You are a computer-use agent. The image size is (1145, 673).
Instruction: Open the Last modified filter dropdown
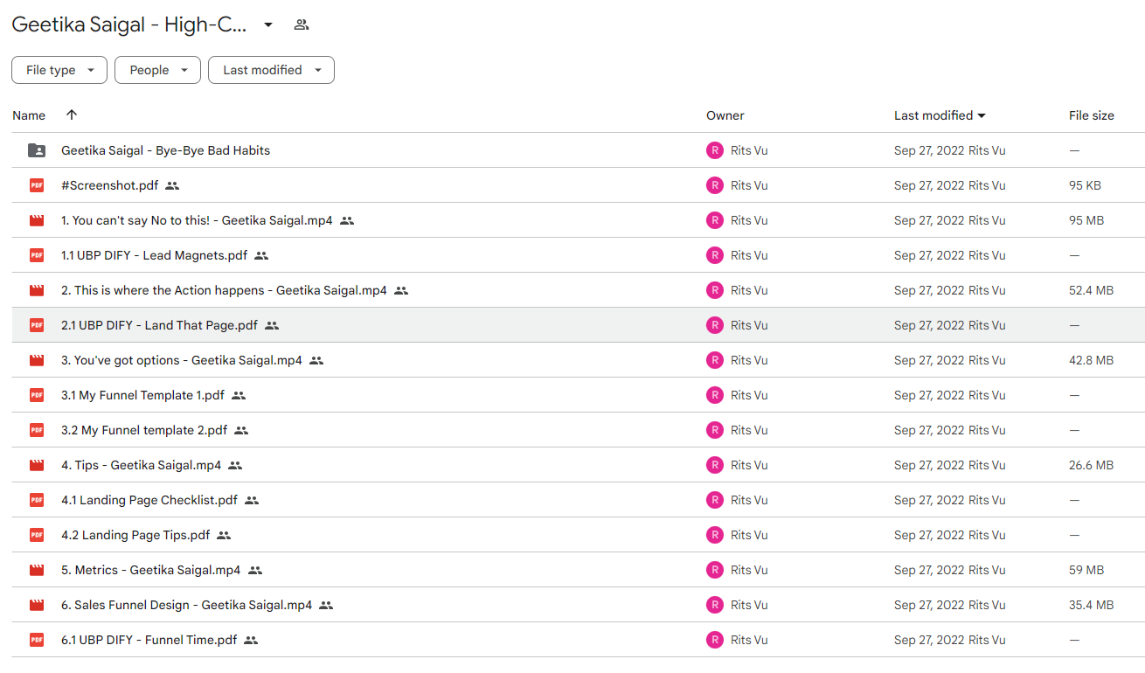point(271,70)
